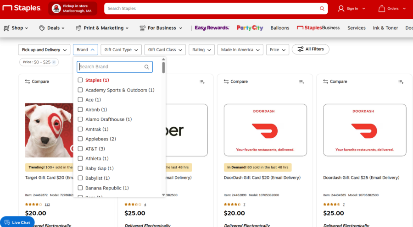Image resolution: width=413 pixels, height=227 pixels.
Task: Click the All Filters sliders icon
Action: pos(300,49)
